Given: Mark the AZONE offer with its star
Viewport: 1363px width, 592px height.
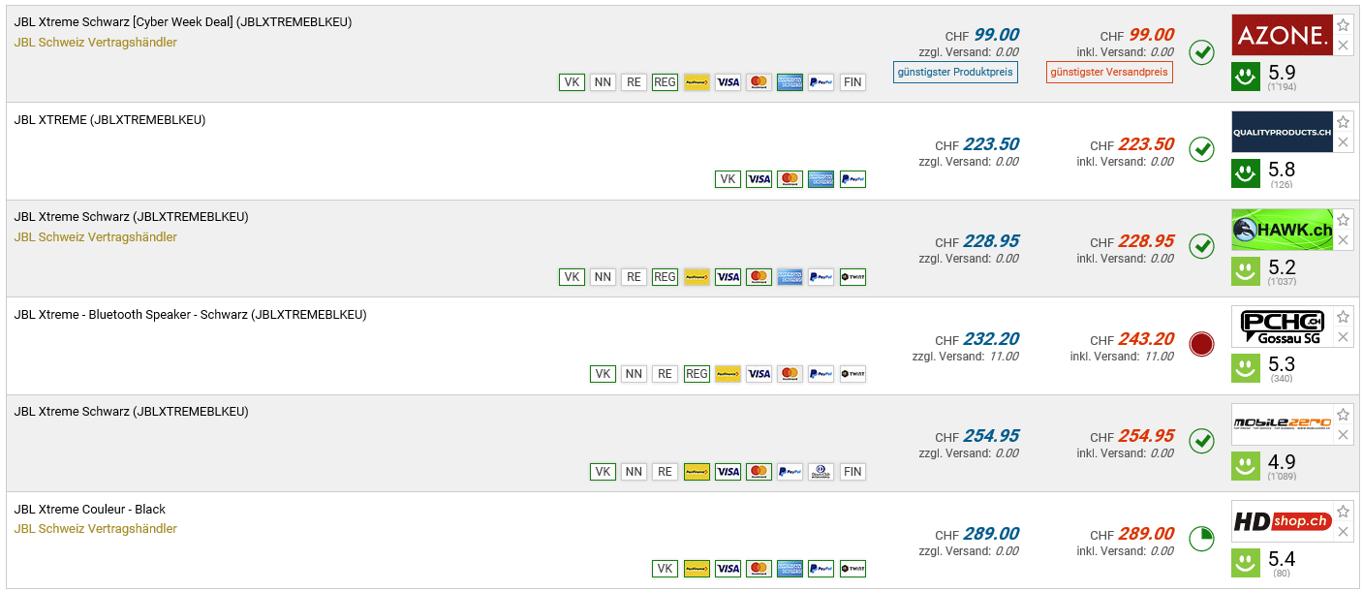Looking at the screenshot, I should coord(1343,26).
